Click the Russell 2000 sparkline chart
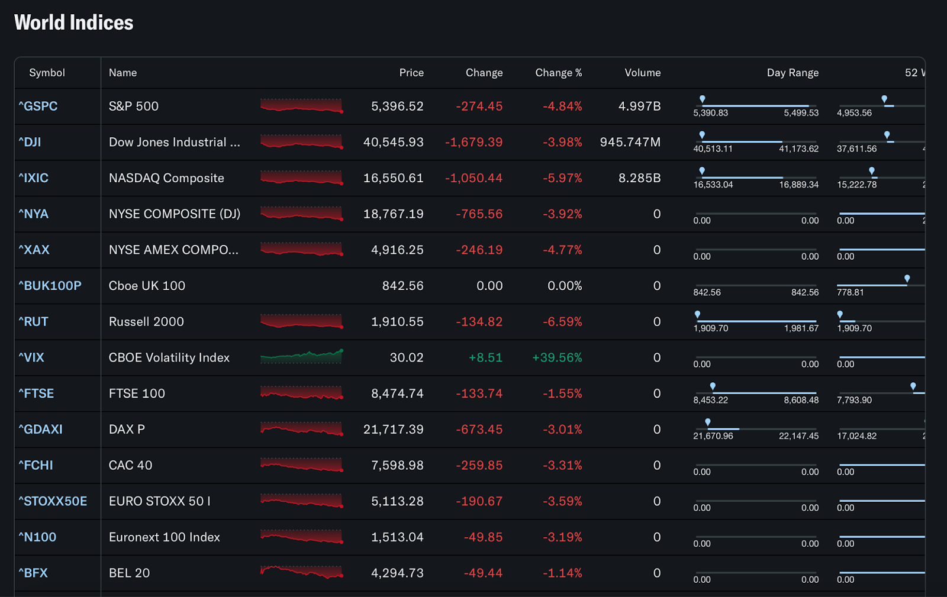Image resolution: width=947 pixels, height=597 pixels. [x=302, y=321]
